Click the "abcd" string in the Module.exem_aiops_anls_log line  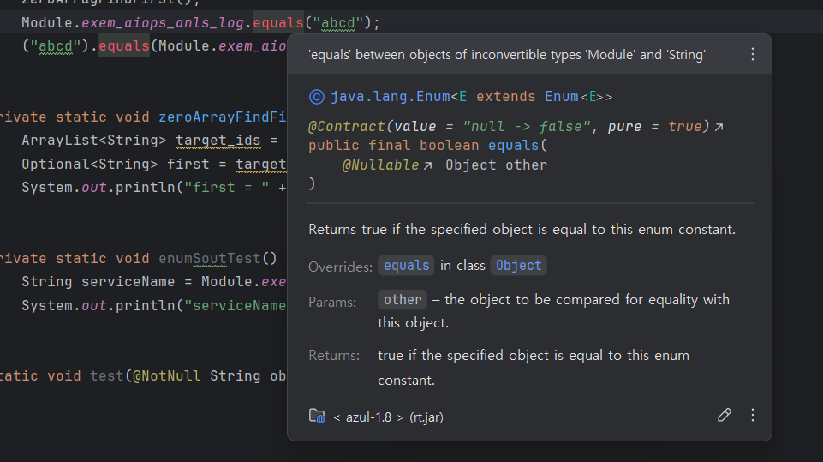coord(338,22)
